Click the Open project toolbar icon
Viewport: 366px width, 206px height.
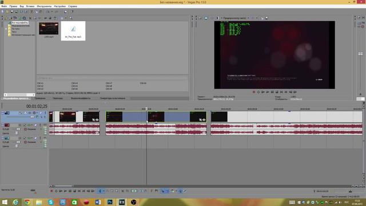click(x=7, y=11)
